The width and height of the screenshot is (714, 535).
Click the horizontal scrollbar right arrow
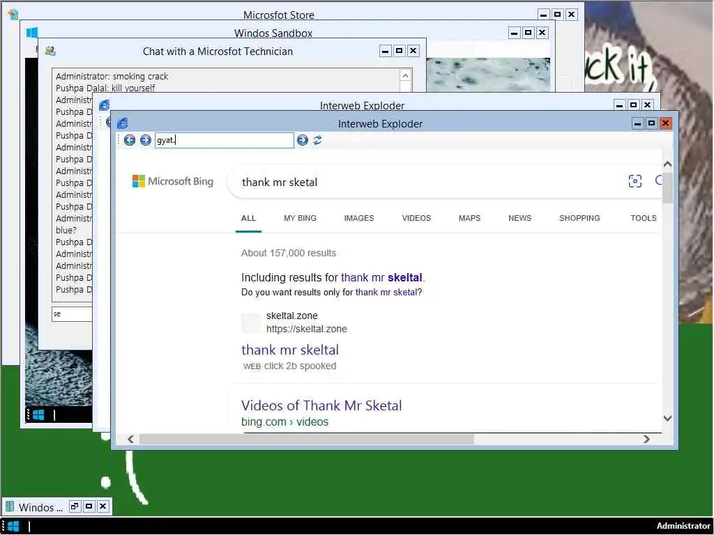point(646,439)
